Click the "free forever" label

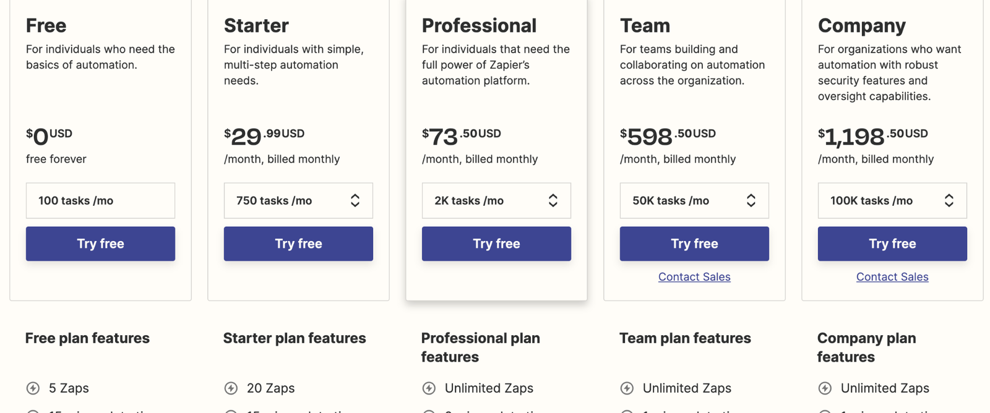(x=56, y=159)
